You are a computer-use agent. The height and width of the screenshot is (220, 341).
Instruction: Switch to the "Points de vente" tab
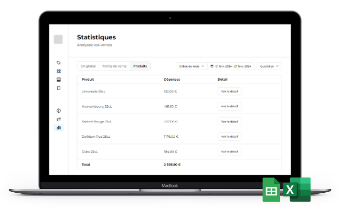tap(114, 66)
